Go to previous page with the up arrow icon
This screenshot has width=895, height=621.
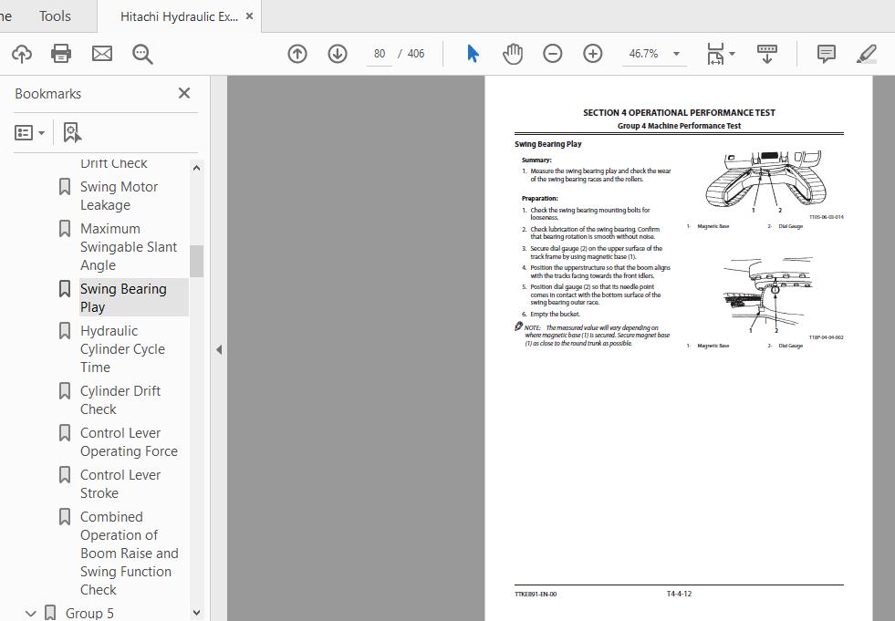tap(297, 54)
